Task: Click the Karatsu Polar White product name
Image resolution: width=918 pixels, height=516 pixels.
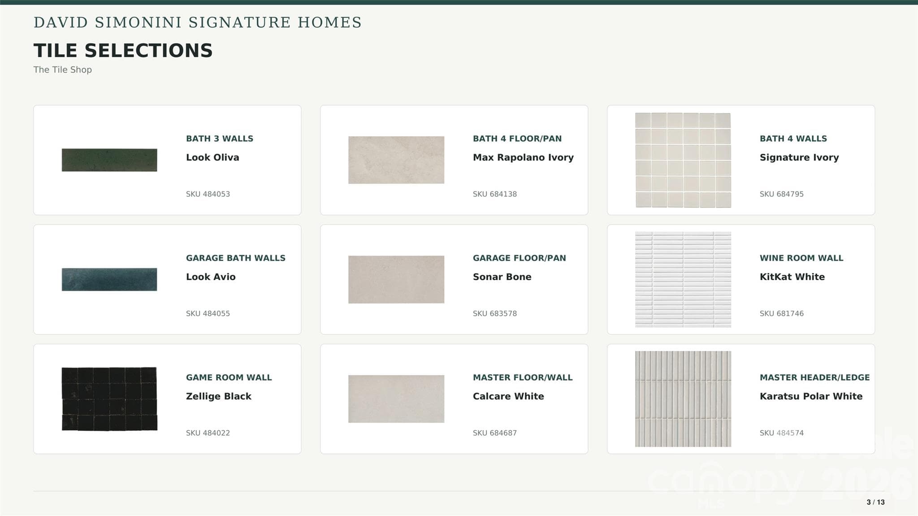Action: 811,396
